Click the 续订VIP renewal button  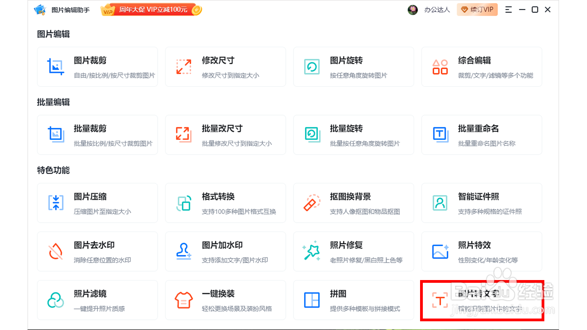pos(477,9)
